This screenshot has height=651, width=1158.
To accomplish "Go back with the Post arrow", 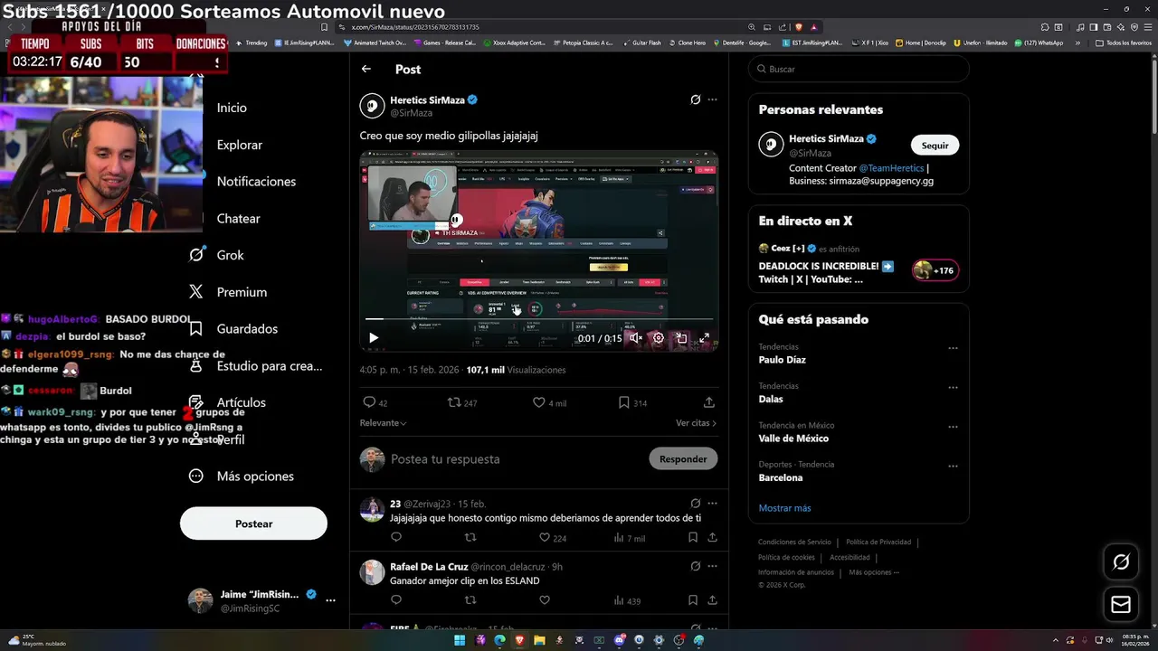I will [x=365, y=69].
